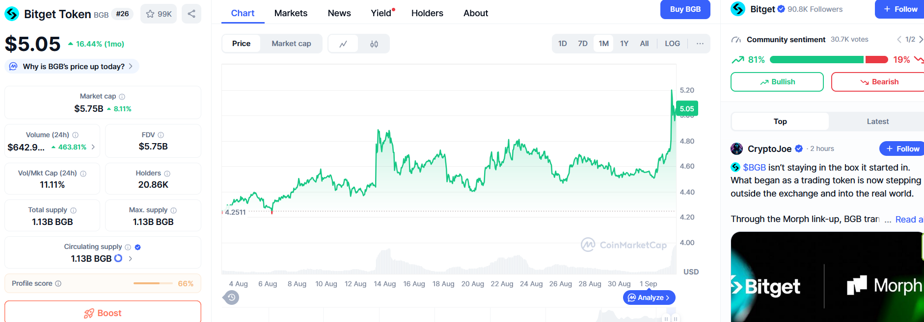Viewport: 924px width, 322px height.
Task: Open the Chart tab
Action: [x=243, y=13]
